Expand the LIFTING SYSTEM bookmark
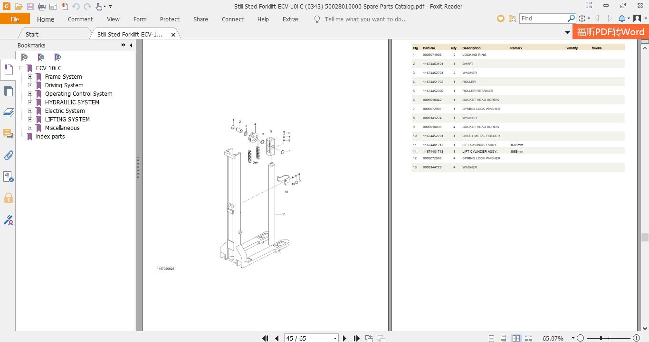 (30, 119)
